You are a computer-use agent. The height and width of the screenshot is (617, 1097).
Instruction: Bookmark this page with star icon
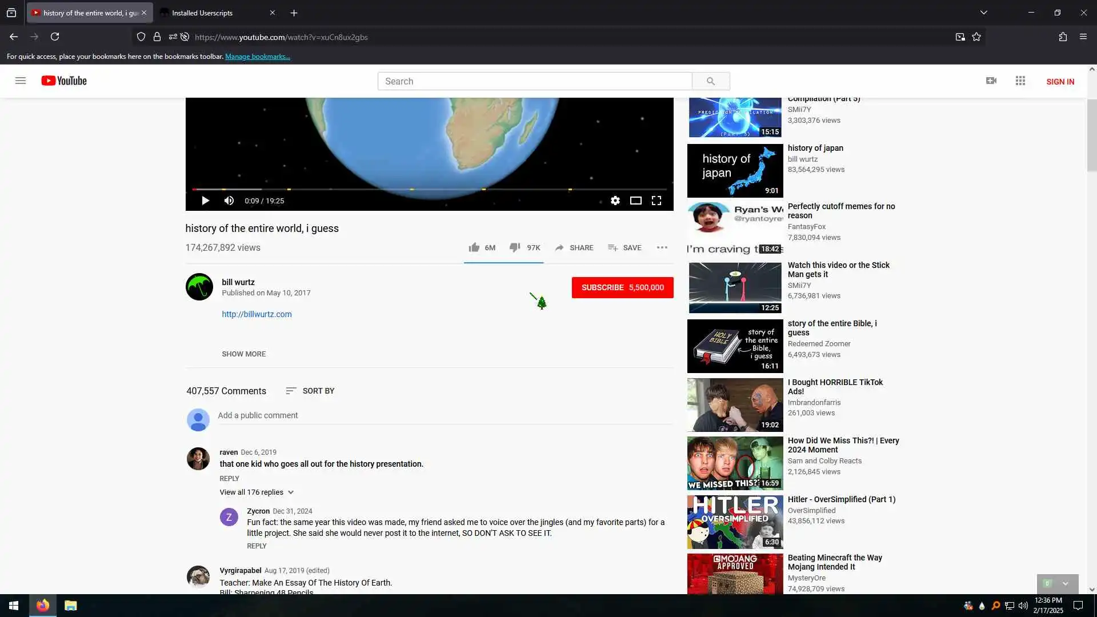(976, 37)
